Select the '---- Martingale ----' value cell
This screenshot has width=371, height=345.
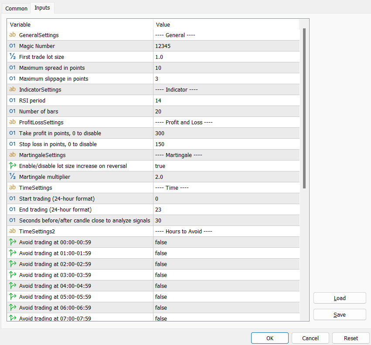point(226,155)
